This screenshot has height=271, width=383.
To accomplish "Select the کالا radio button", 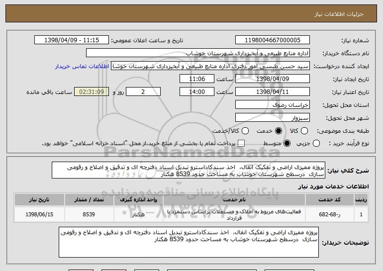I will click(x=304, y=131).
